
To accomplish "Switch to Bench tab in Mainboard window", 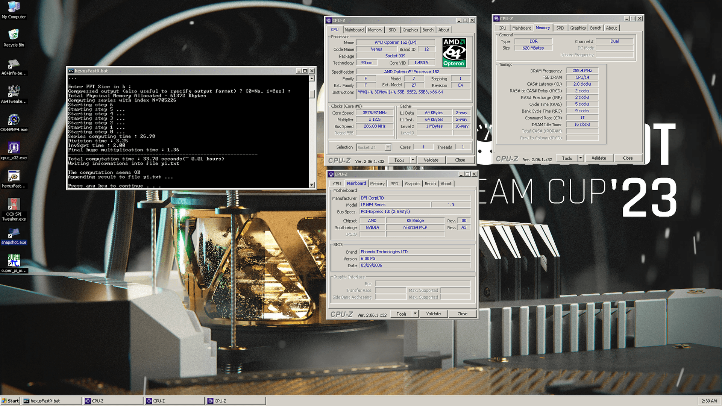I will (x=430, y=184).
